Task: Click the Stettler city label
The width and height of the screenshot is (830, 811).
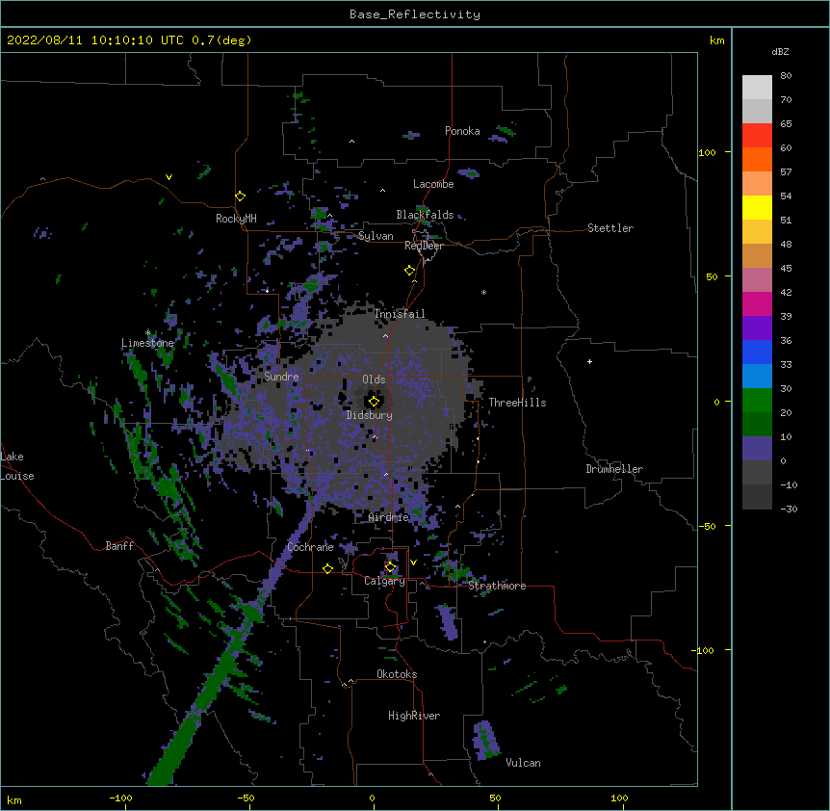Action: [610, 228]
